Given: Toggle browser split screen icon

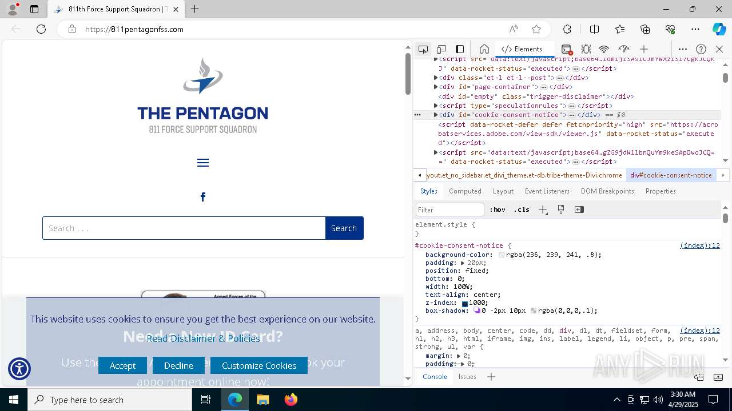Looking at the screenshot, I should pos(594,29).
